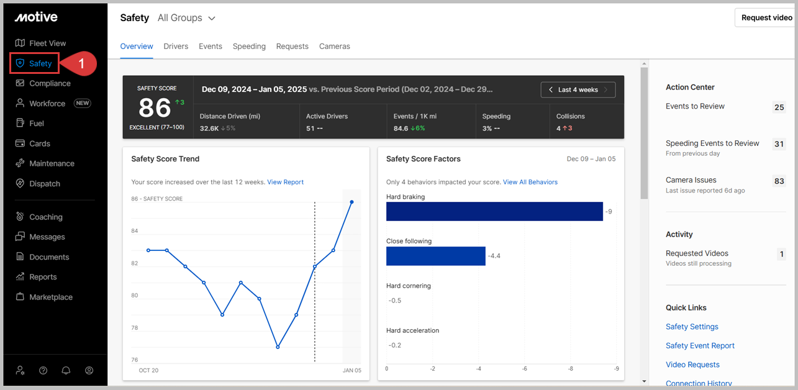The image size is (798, 390).
Task: Click the Hard braking bar in chart
Action: click(x=494, y=211)
